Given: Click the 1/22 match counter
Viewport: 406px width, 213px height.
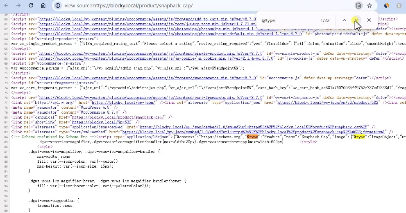Looking at the screenshot, I should [x=325, y=20].
